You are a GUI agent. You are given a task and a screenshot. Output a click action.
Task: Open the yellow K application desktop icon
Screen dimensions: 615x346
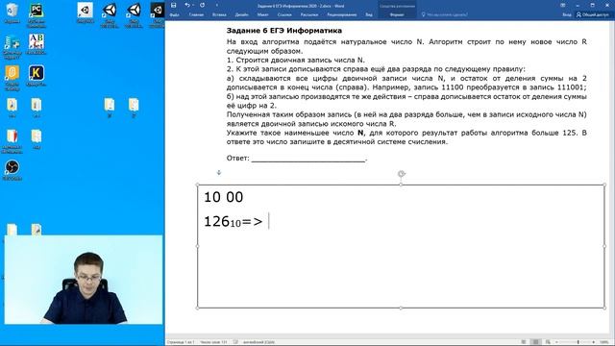37,76
